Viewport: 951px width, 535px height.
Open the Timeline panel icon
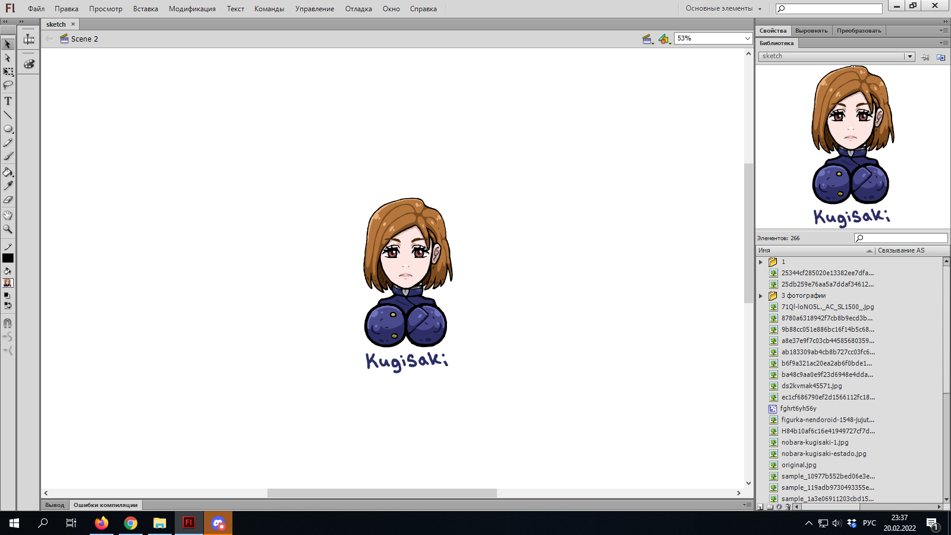coord(29,39)
